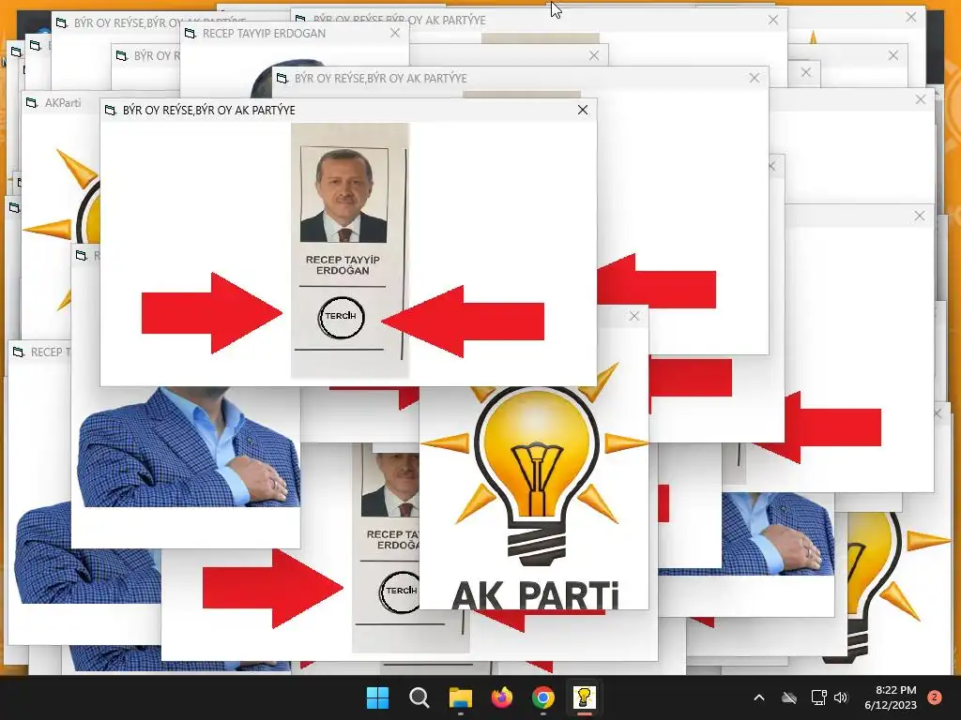Open File Explorer from the taskbar
Screen dimensions: 961x720
[460, 697]
